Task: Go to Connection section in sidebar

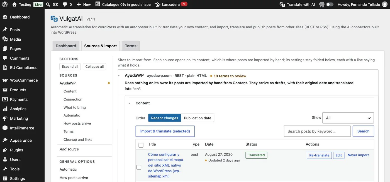Action: (73, 99)
